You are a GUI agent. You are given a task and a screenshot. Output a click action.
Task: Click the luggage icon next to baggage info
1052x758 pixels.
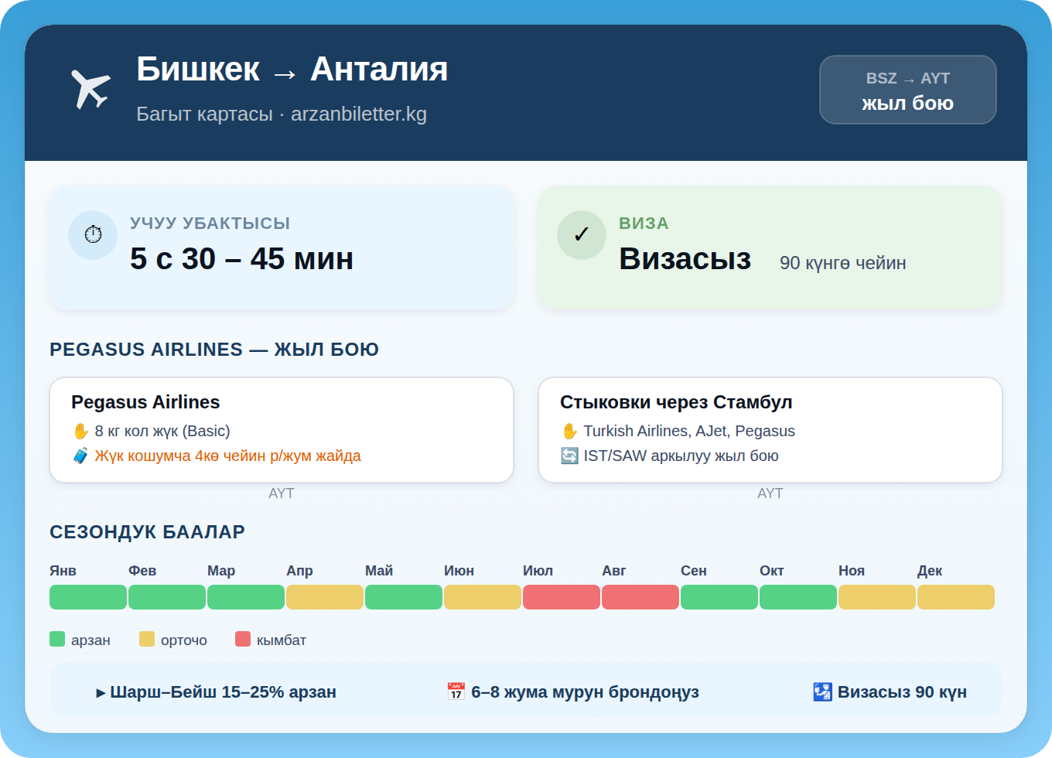tap(80, 456)
